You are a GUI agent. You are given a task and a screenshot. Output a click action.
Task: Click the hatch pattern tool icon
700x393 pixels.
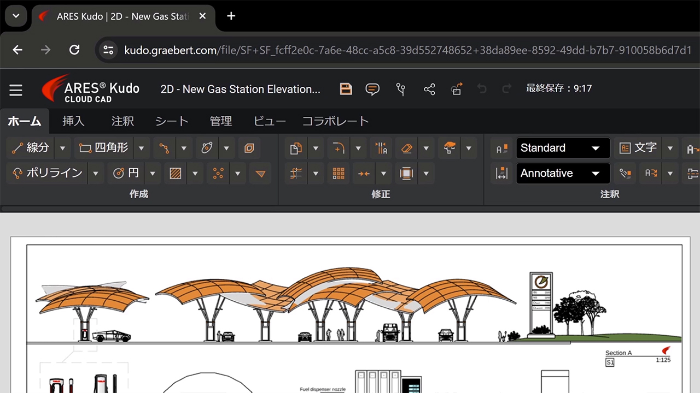coord(175,174)
